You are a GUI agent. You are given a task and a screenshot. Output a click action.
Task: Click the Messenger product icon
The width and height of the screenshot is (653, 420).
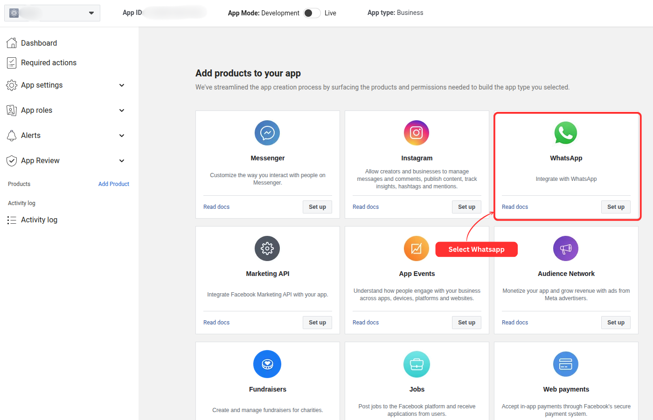pos(267,133)
